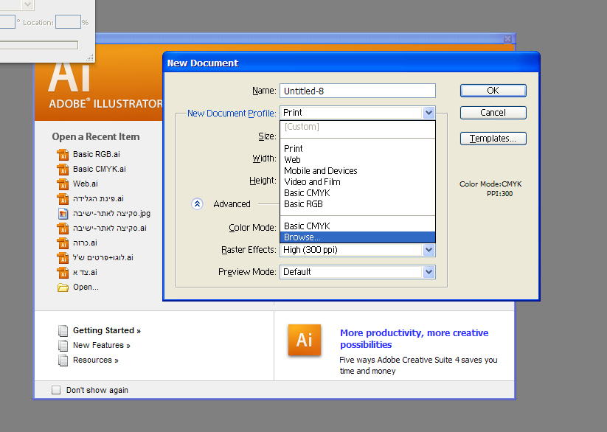
Task: Click the Web.ai recent file icon
Action: click(63, 184)
